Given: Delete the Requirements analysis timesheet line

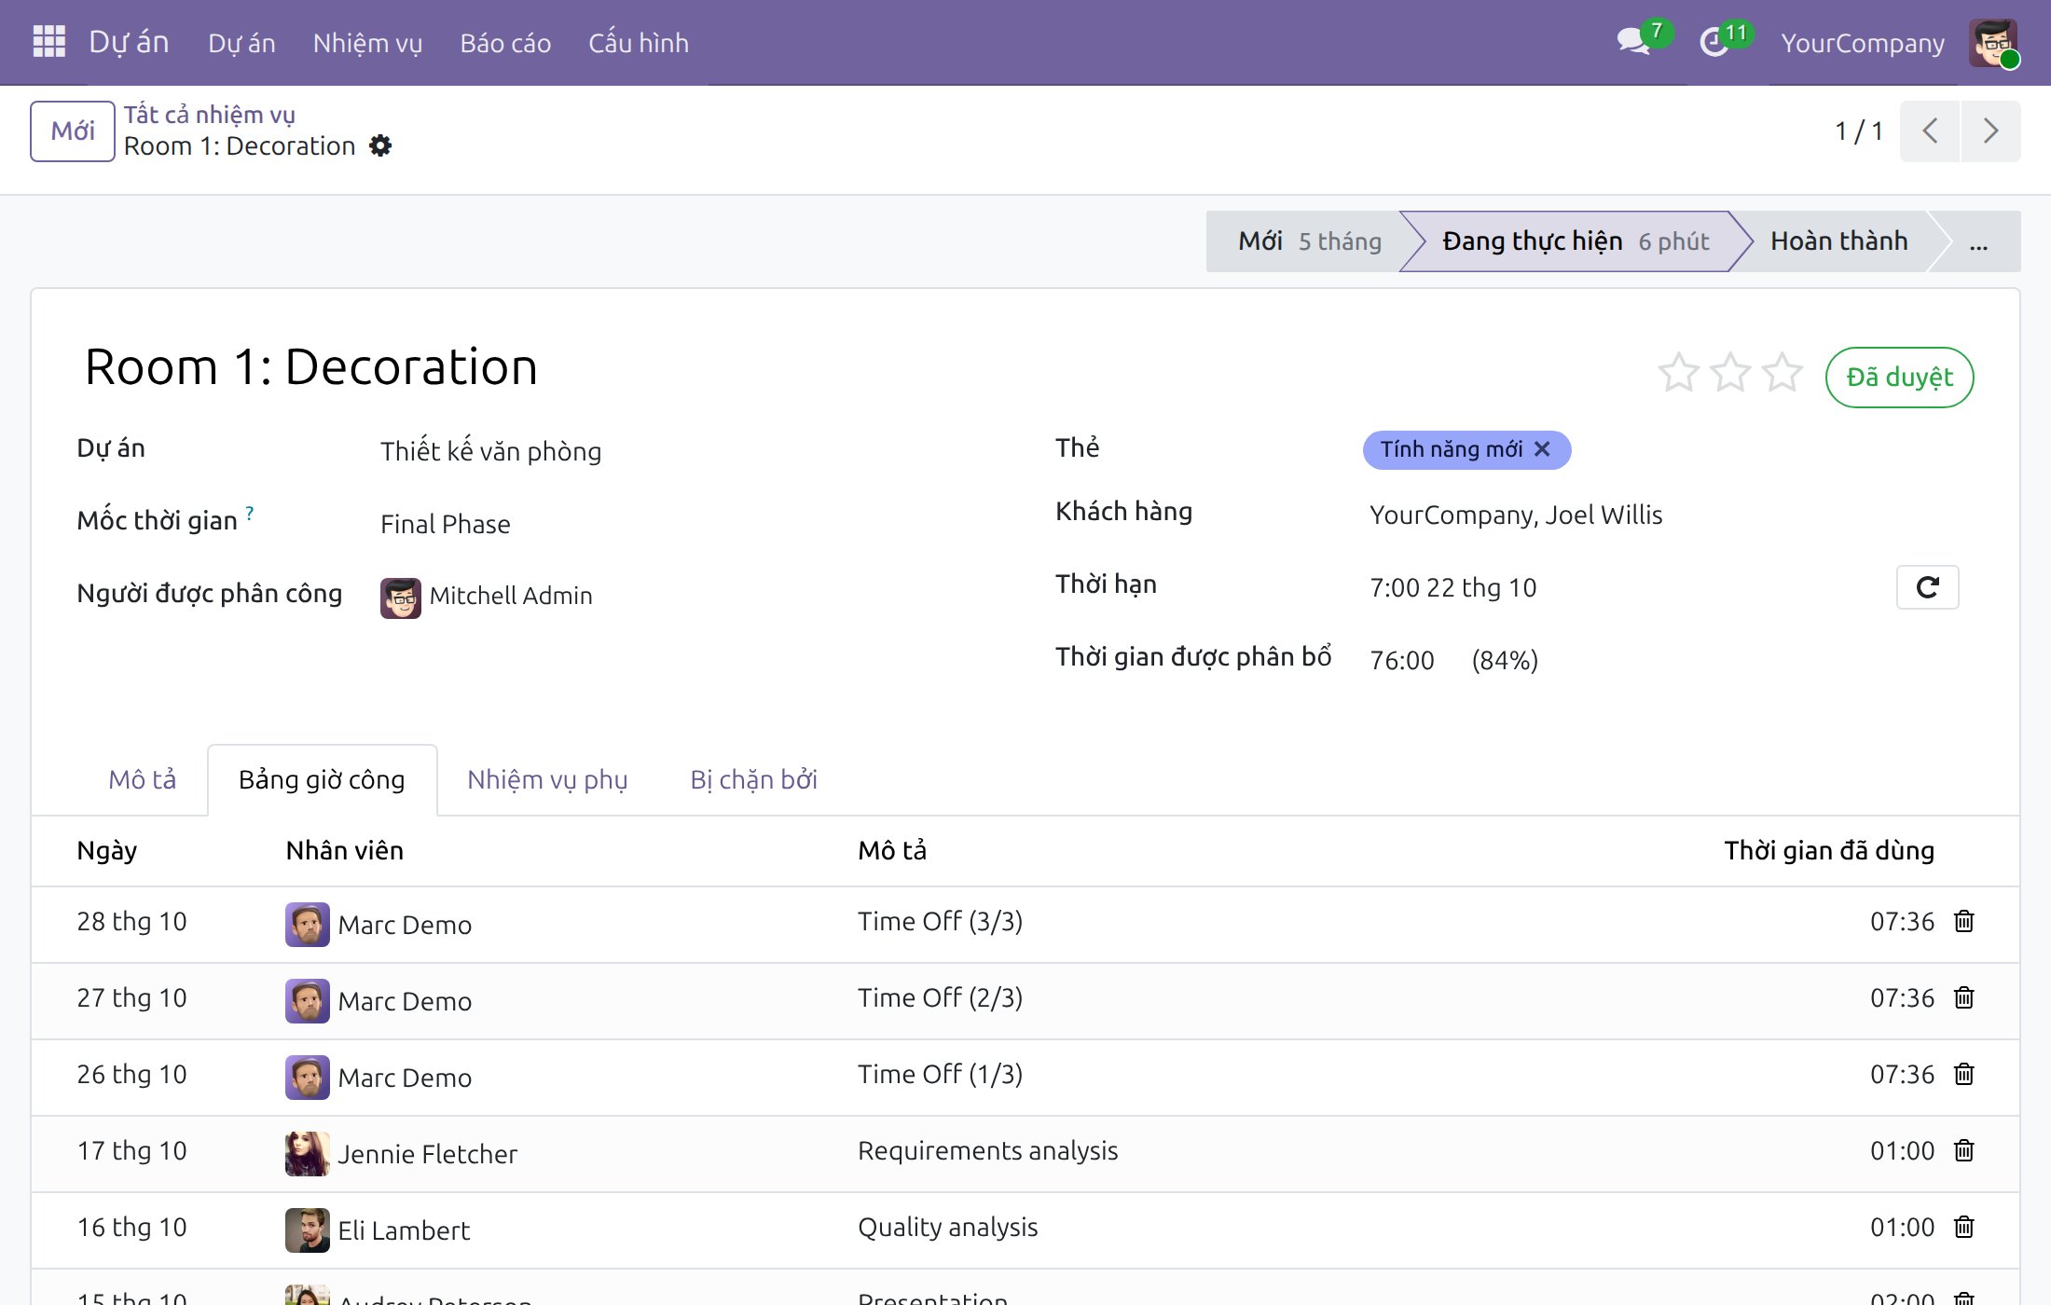Looking at the screenshot, I should (x=1964, y=1150).
